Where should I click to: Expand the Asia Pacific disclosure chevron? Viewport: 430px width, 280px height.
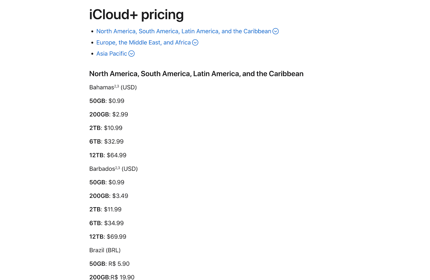coord(131,54)
